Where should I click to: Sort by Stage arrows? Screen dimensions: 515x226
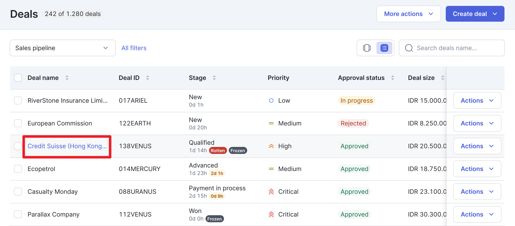[x=214, y=78]
